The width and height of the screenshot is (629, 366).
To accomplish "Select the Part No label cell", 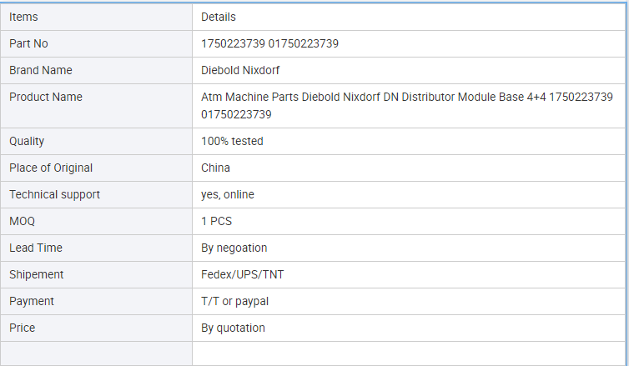I will coord(96,43).
